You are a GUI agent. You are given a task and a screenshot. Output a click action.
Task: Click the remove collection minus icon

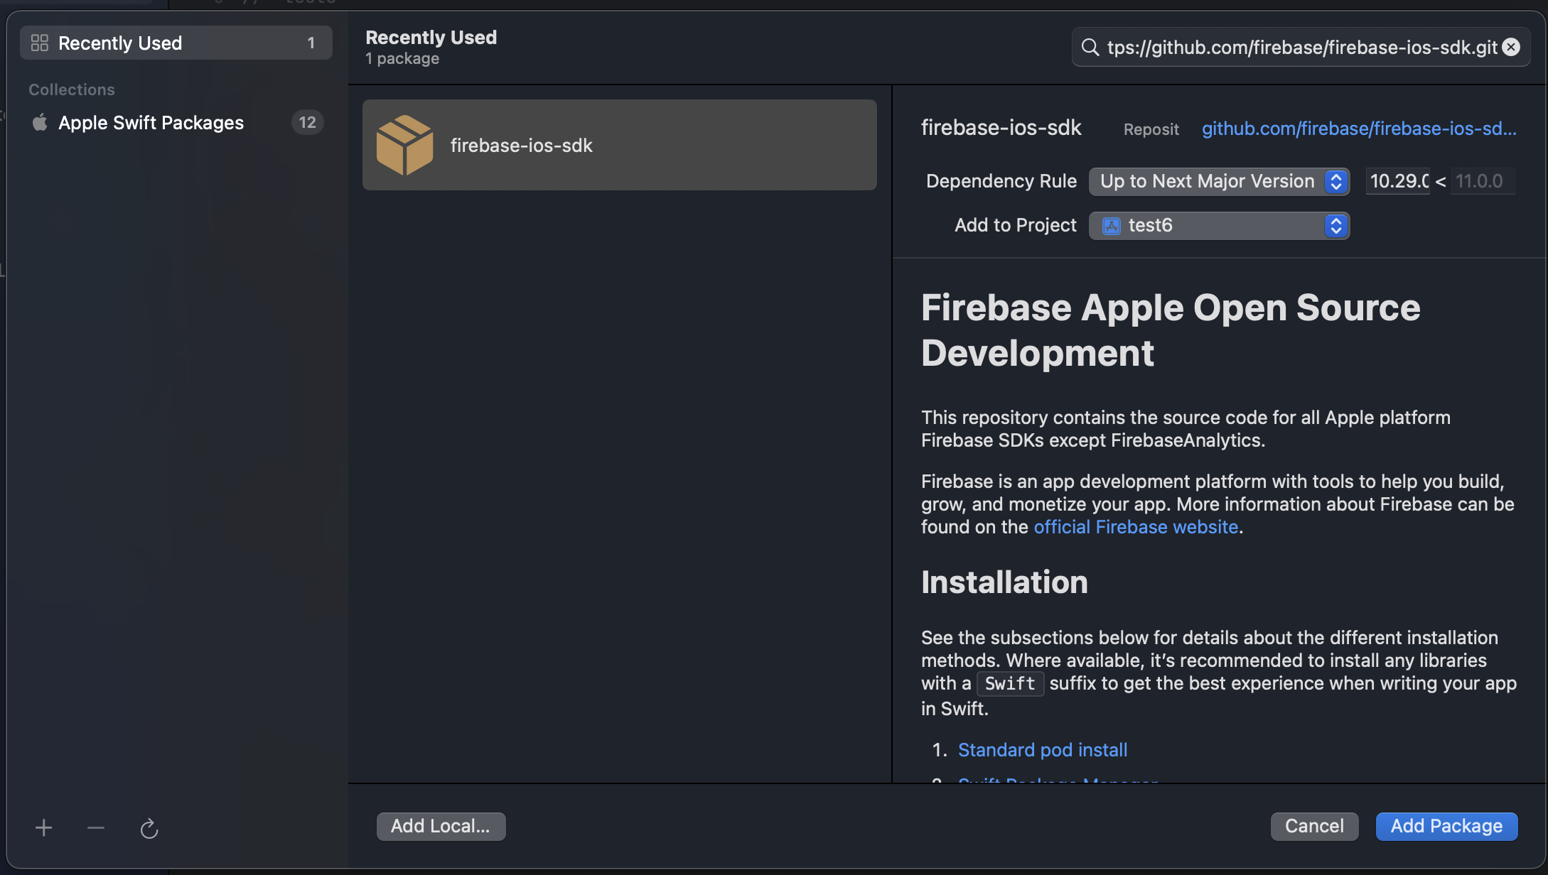(x=95, y=827)
